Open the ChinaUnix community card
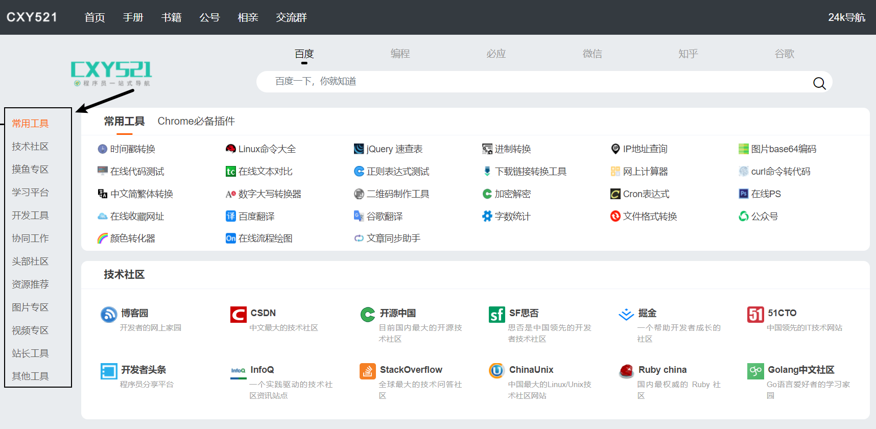Image resolution: width=876 pixels, height=429 pixels. [541, 382]
